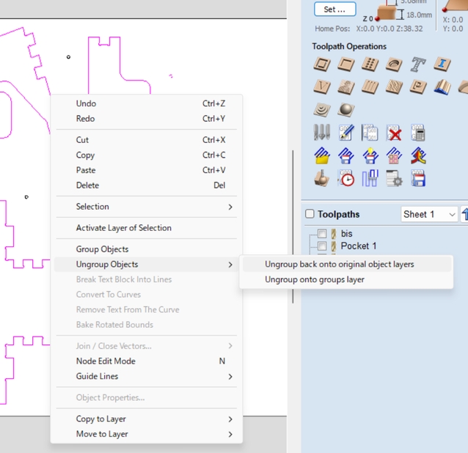Choose Group Objects
This screenshot has width=468, height=453.
[146, 249]
